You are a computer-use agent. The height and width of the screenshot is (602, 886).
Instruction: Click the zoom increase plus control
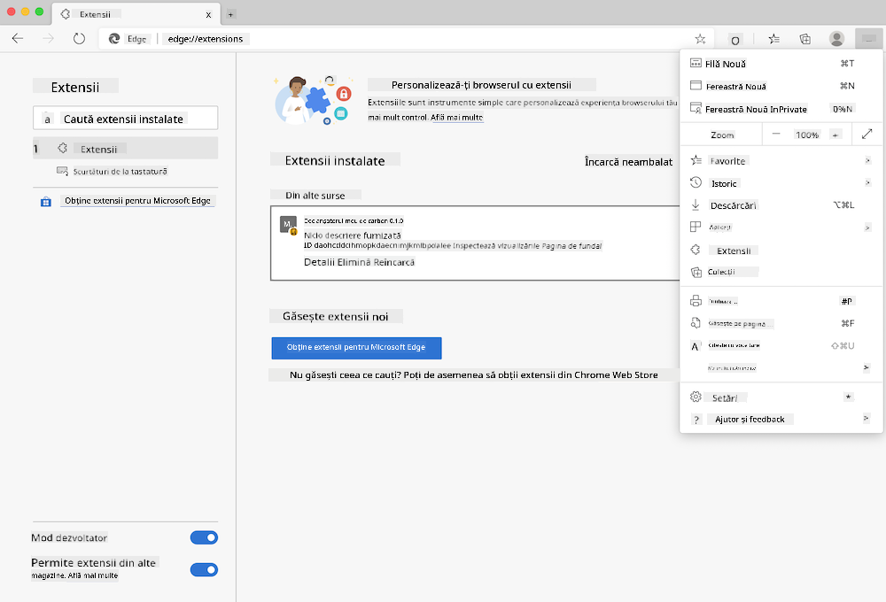[x=835, y=134]
